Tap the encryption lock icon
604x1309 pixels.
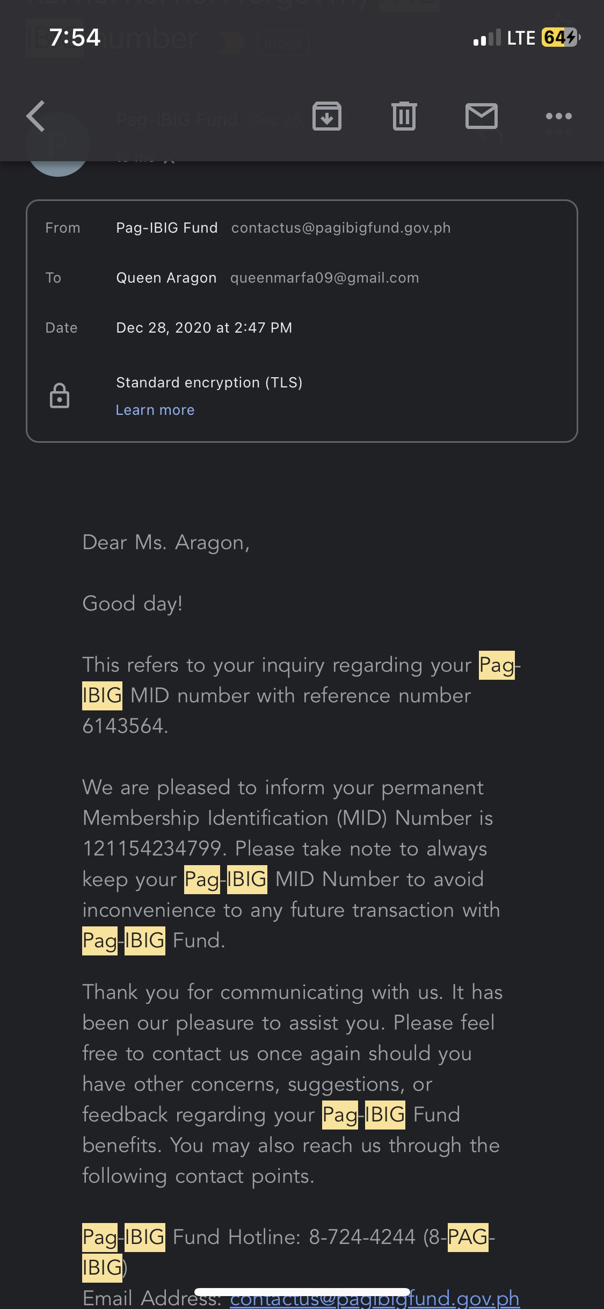point(60,396)
